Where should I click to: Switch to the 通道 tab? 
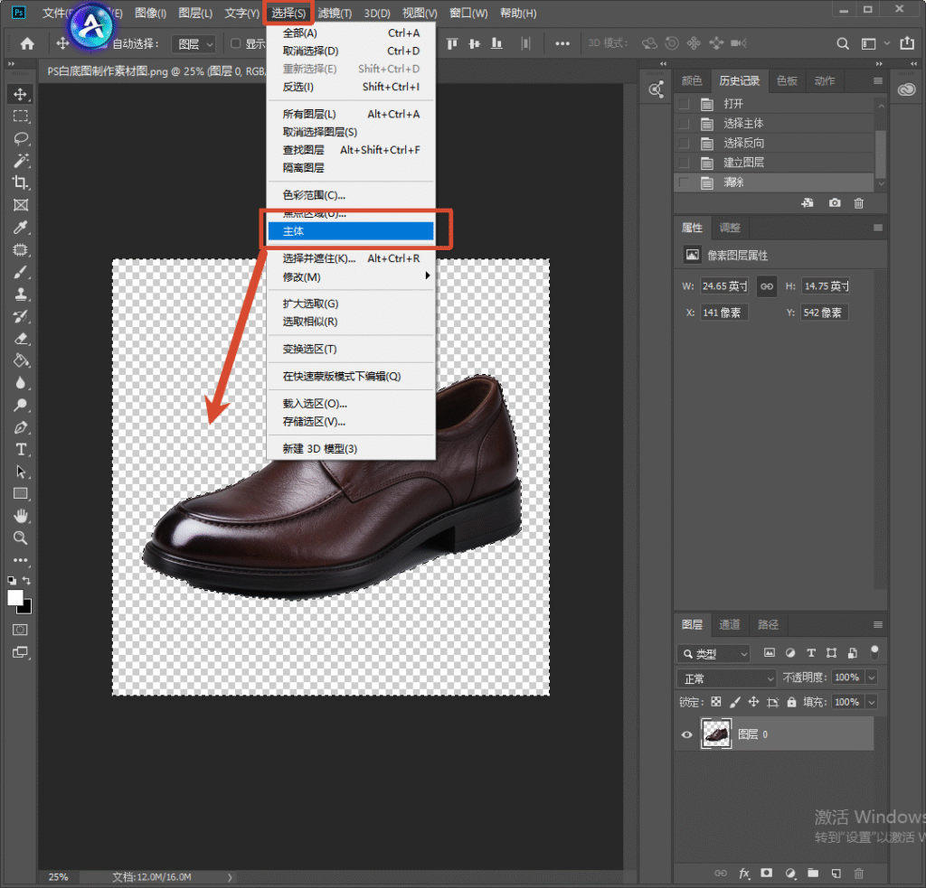(730, 624)
